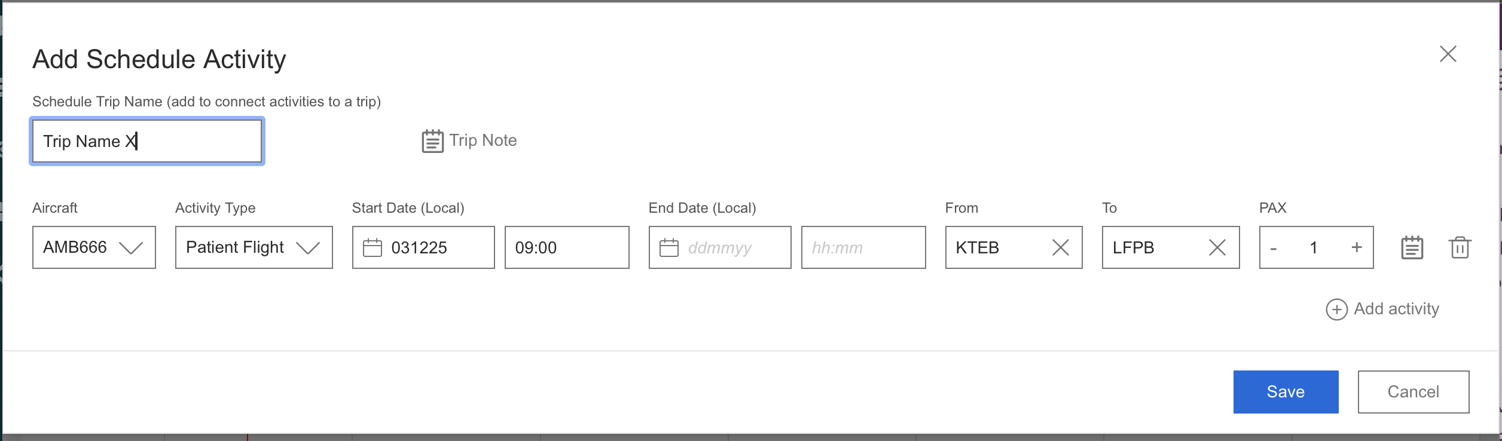Click the plus circle Add activity icon

1336,310
